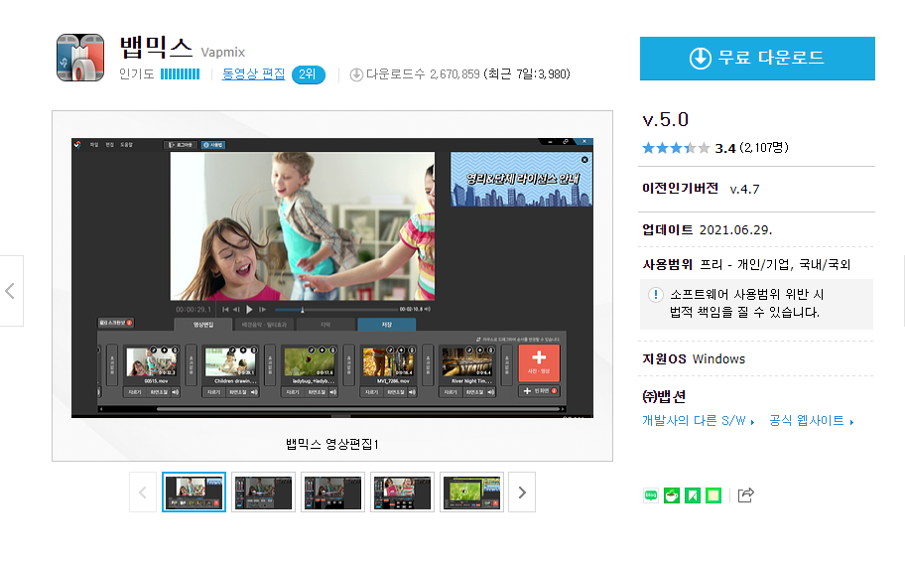Share to Naver Blog icon
Viewport: 905px width, 564px height.
point(651,495)
